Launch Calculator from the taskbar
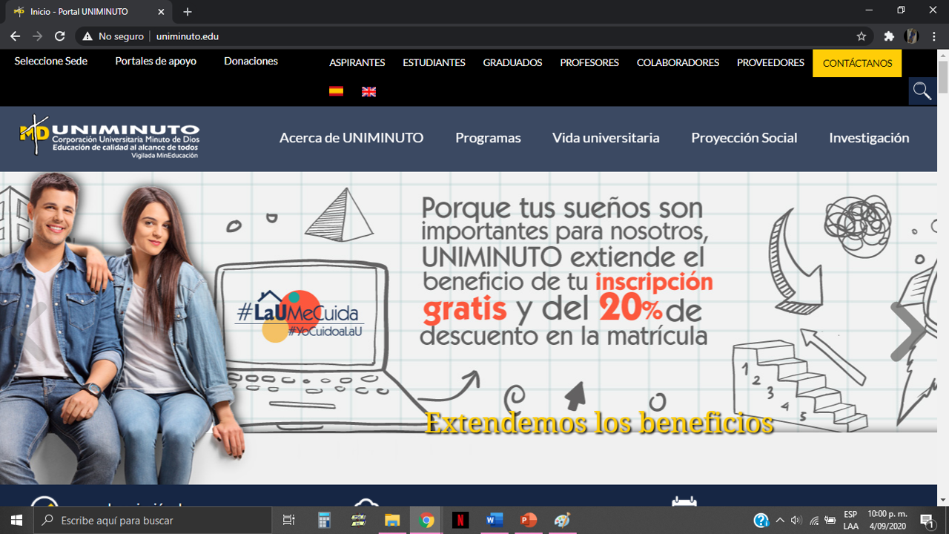Image resolution: width=949 pixels, height=534 pixels. (x=324, y=521)
